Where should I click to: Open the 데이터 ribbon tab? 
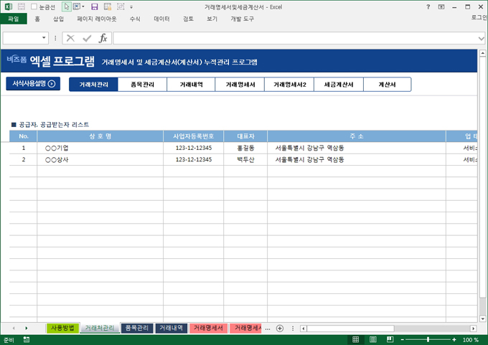point(161,19)
